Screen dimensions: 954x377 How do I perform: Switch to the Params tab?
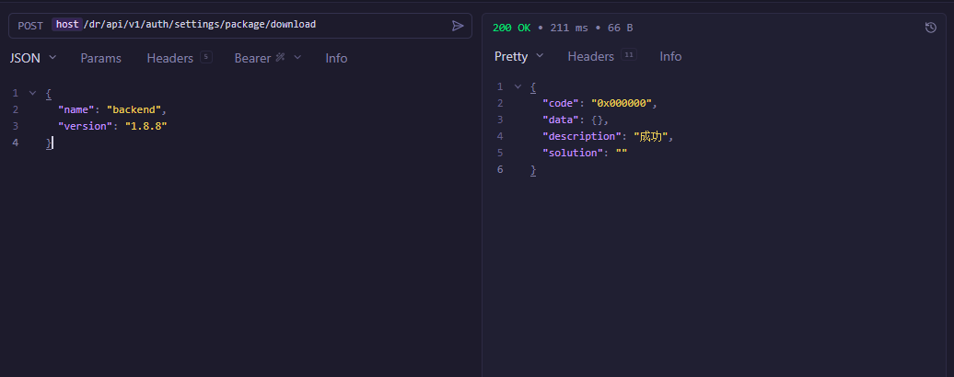tap(100, 58)
